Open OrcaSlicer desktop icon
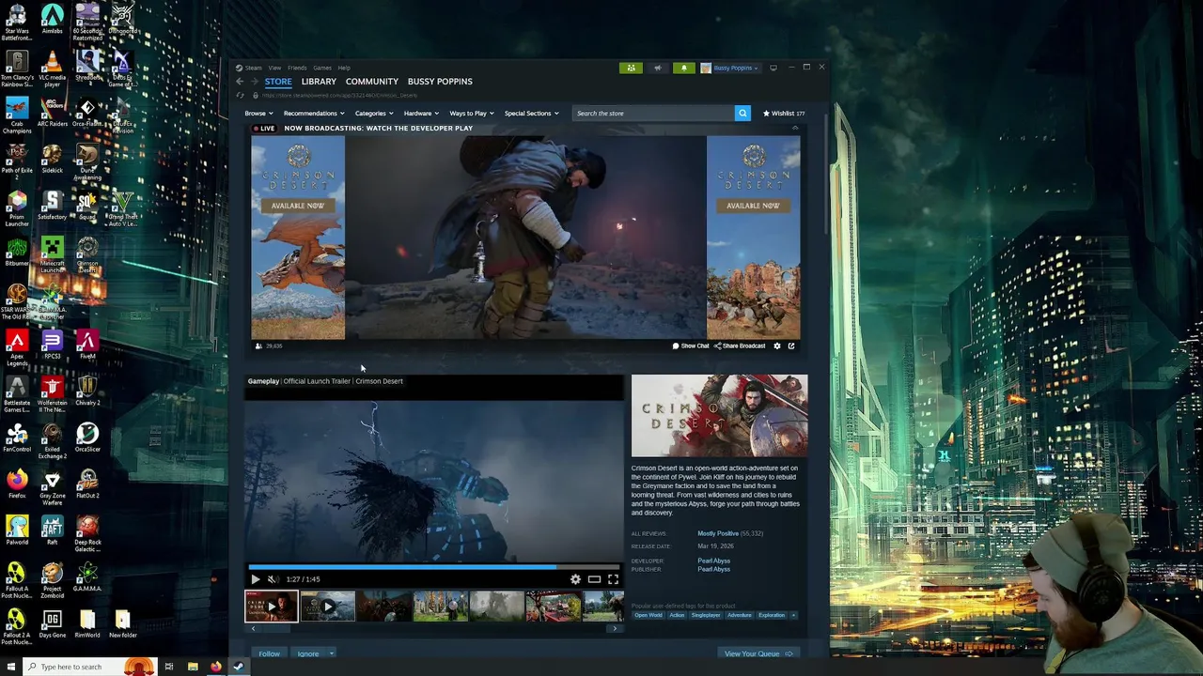Viewport: 1203px width, 676px height. pyautogui.click(x=87, y=438)
